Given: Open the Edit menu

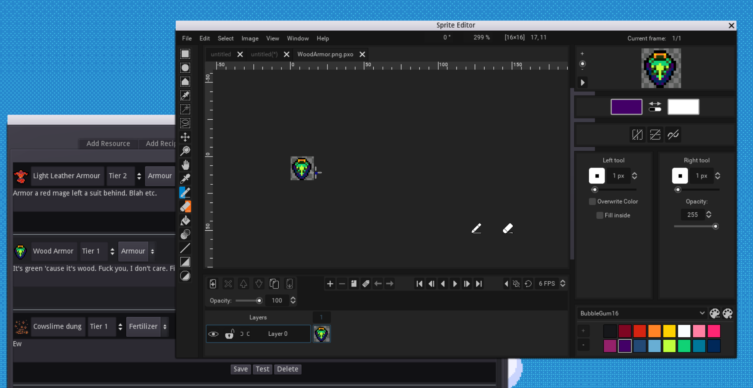Looking at the screenshot, I should [x=205, y=38].
